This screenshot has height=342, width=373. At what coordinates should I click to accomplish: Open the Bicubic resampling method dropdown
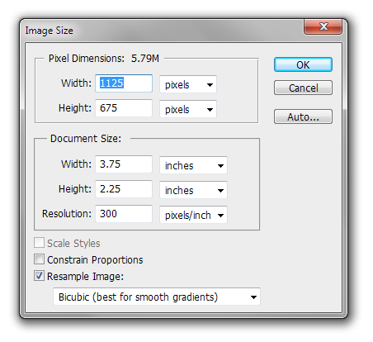[x=157, y=297]
